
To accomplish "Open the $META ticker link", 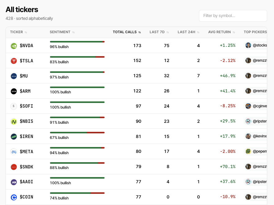I will click(26, 152).
